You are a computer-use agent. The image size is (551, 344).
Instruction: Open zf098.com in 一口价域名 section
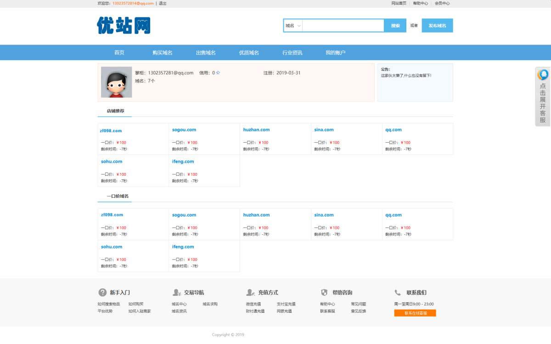click(112, 215)
